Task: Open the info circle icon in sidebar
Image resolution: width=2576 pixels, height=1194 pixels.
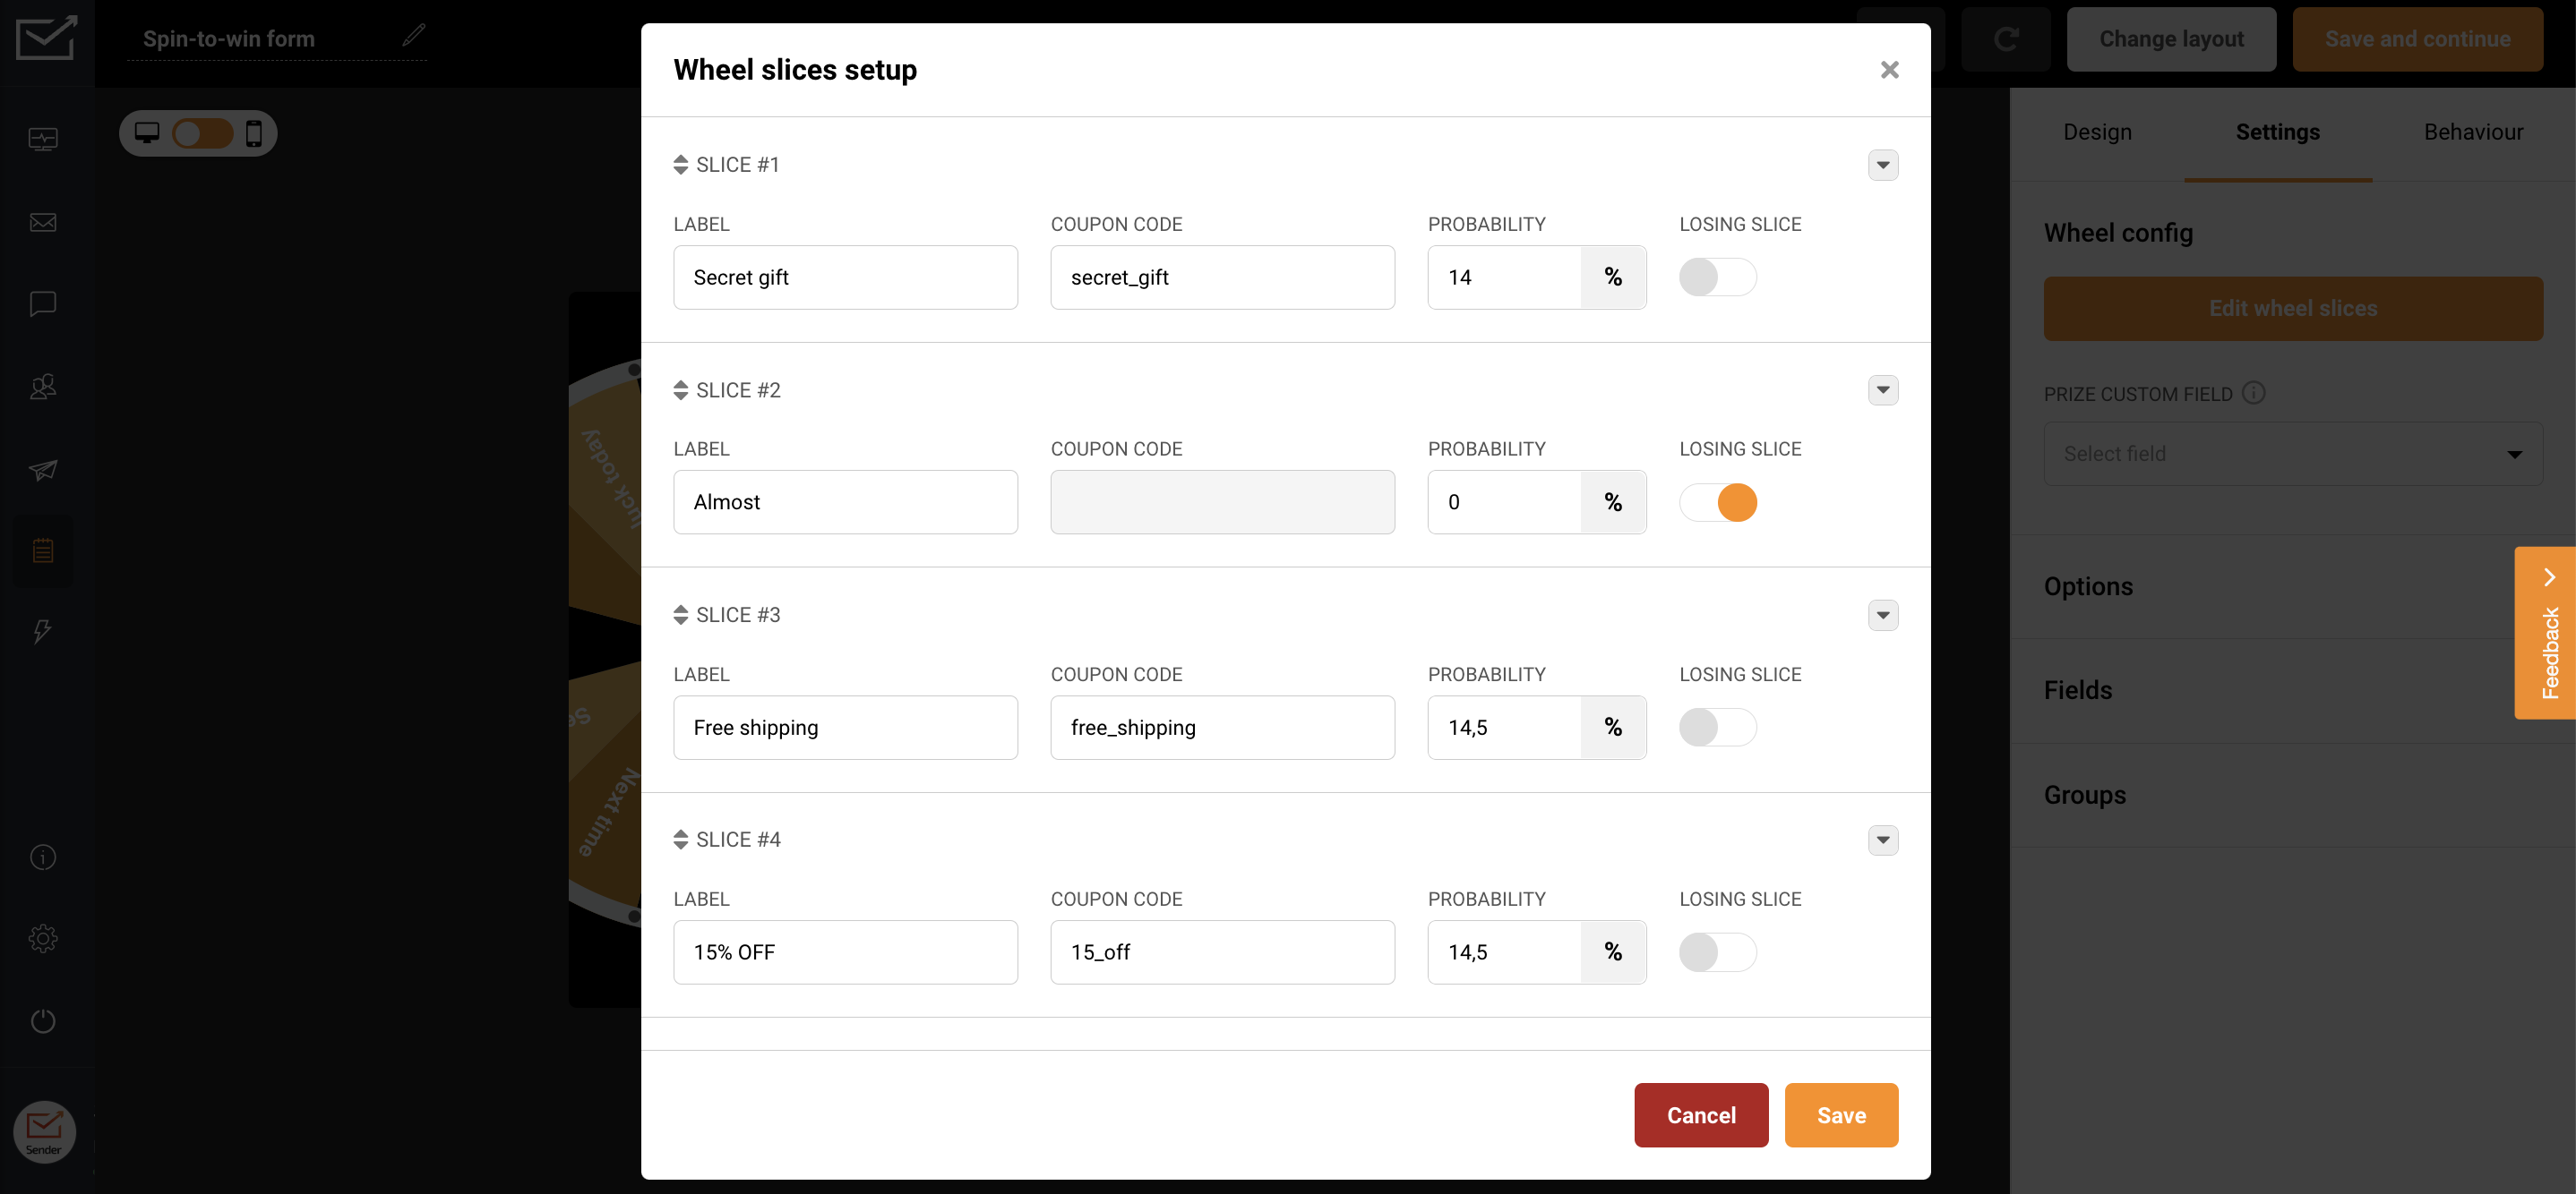Action: [x=43, y=857]
